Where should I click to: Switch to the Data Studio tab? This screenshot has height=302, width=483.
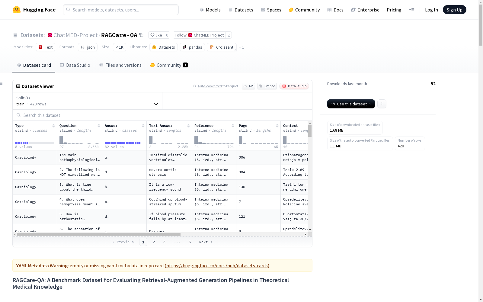click(75, 65)
